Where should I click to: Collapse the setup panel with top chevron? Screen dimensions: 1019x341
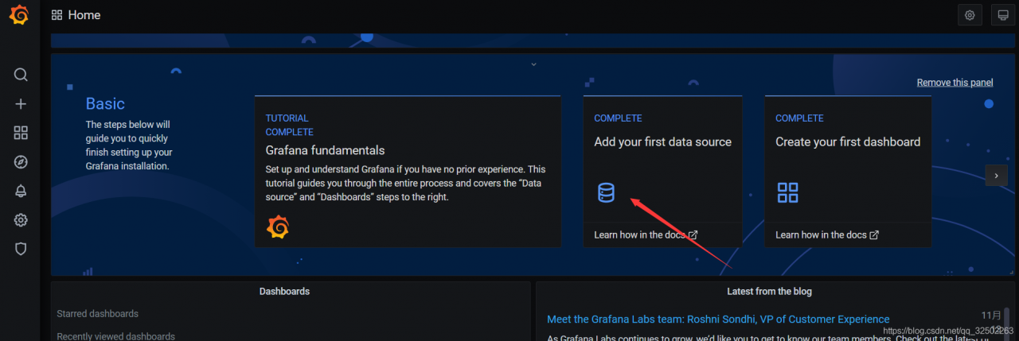[533, 64]
